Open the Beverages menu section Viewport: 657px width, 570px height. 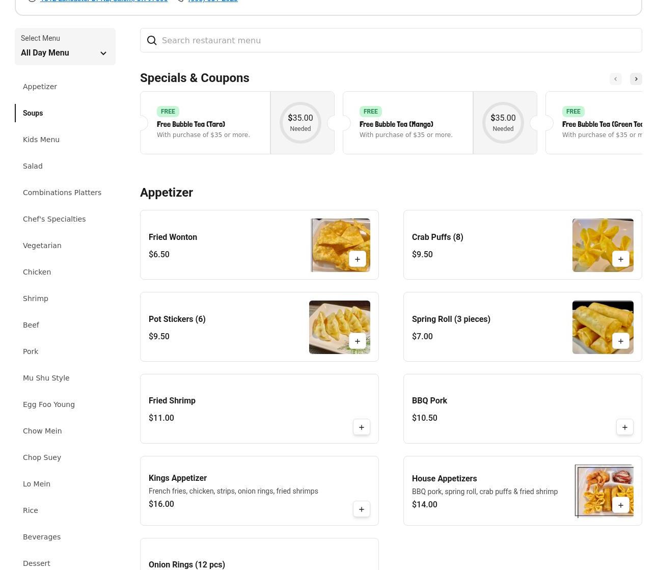tap(42, 537)
